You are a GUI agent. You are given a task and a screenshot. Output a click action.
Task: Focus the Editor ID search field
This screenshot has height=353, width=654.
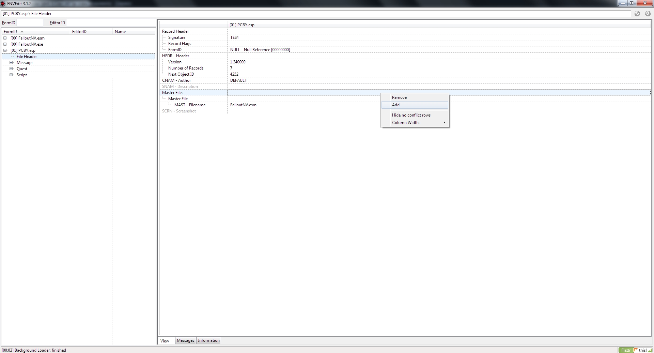point(111,23)
